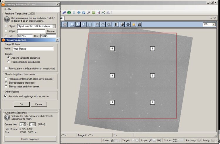Click the Guider grid icon in status bar

tap(175, 140)
